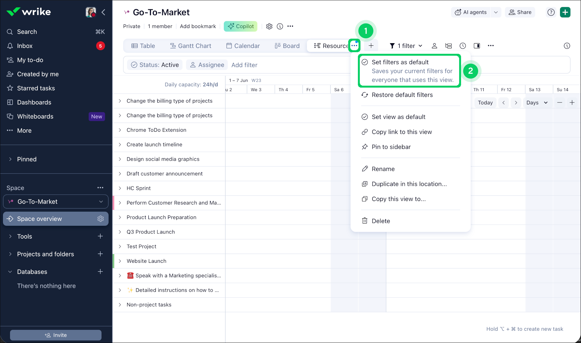Switch to the Gantt Chart tab

click(x=191, y=46)
